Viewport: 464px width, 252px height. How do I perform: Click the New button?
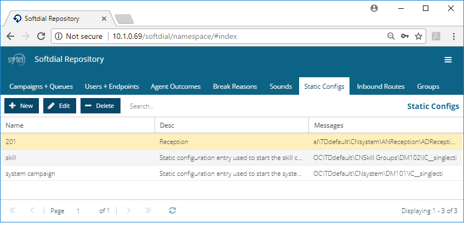(x=21, y=106)
